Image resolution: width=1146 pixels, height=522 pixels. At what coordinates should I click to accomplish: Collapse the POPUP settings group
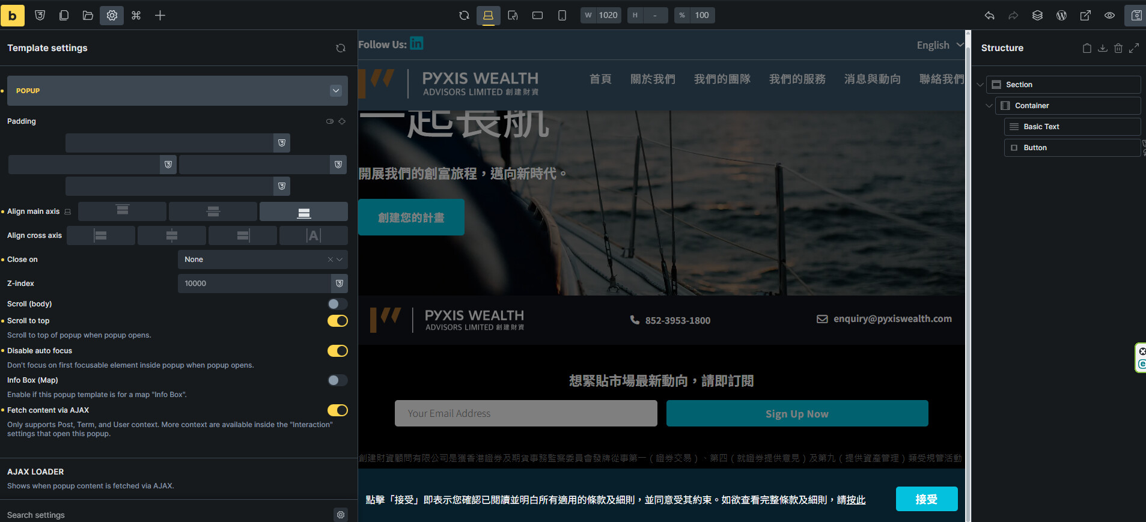[336, 91]
